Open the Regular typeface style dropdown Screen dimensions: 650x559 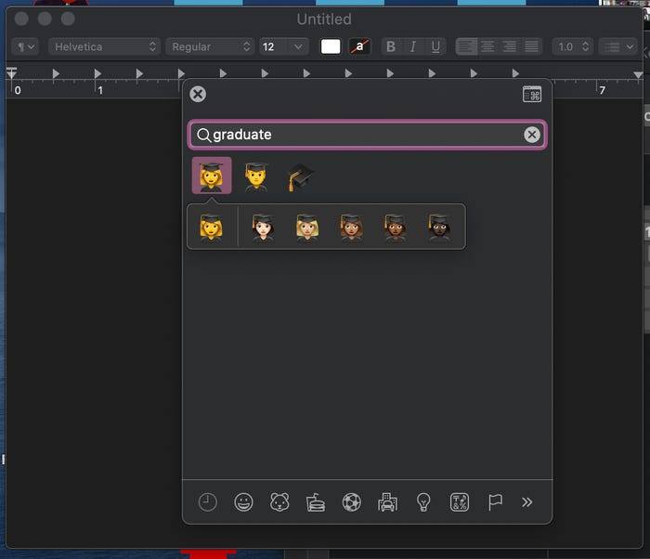(x=209, y=46)
